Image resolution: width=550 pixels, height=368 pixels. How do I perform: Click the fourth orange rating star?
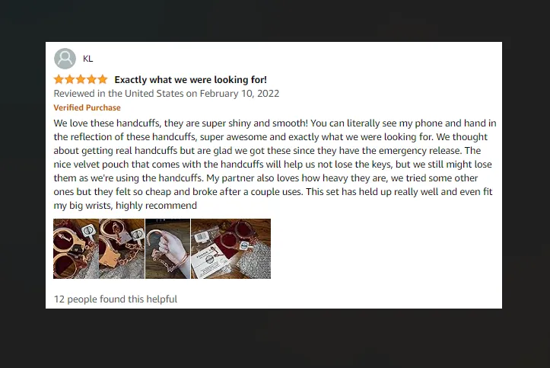pos(91,79)
